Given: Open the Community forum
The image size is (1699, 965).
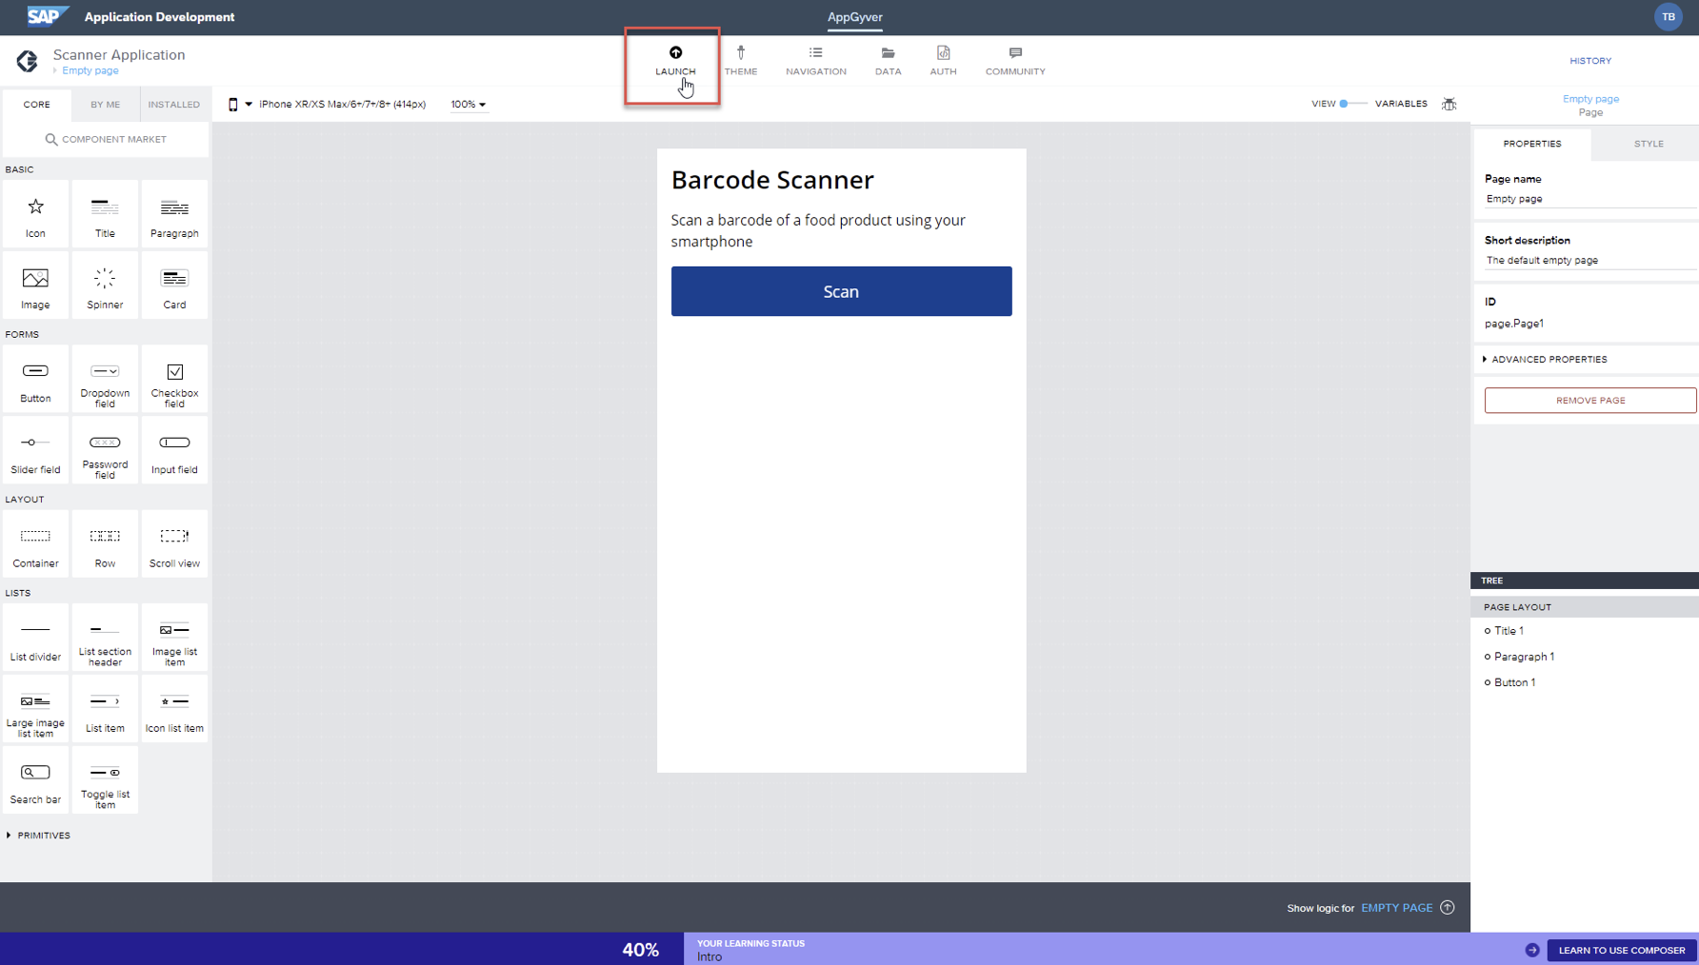Looking at the screenshot, I should point(1015,61).
